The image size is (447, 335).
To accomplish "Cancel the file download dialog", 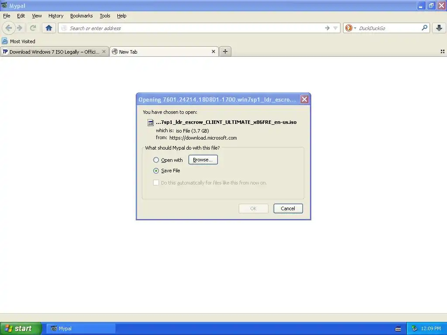I will 288,209.
